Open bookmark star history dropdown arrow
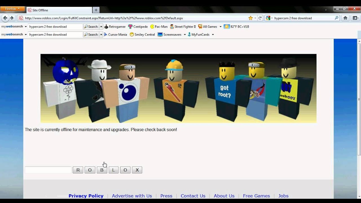 [x=255, y=18]
